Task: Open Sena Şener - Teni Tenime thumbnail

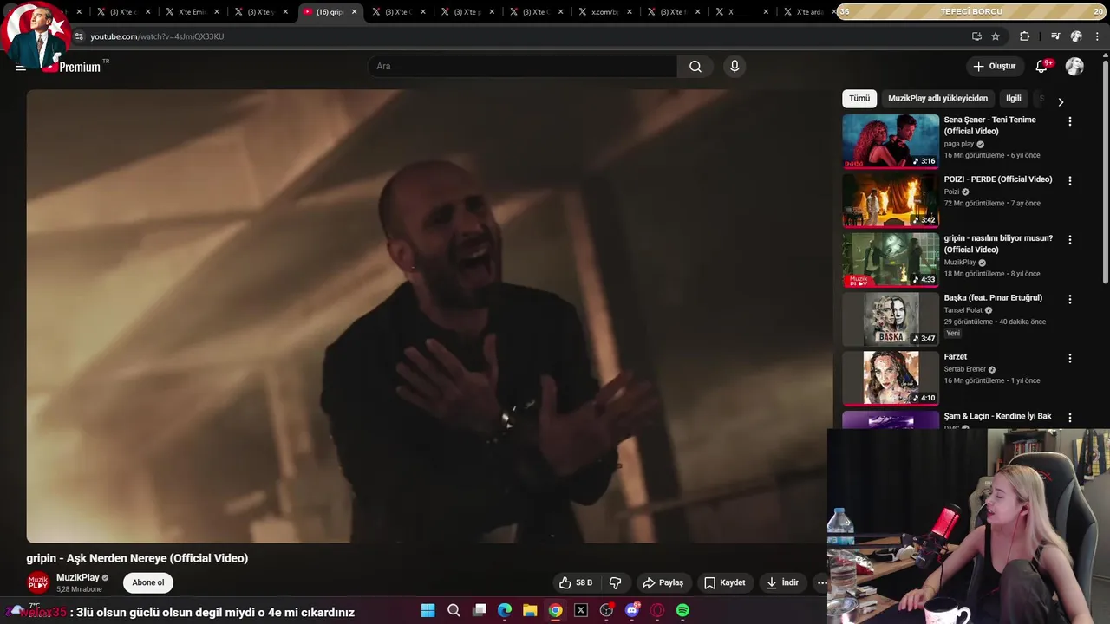Action: click(891, 141)
